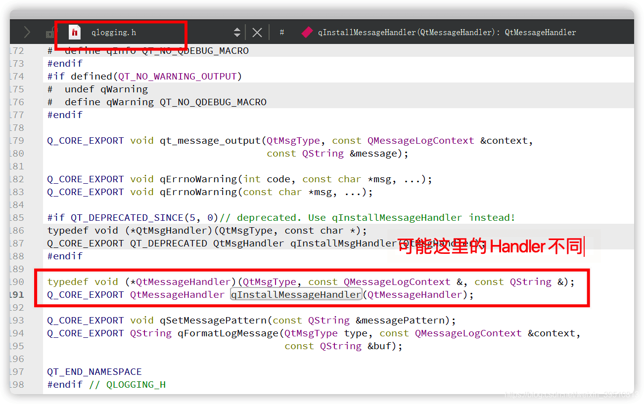
Task: Click qSetMessagePattern function name
Action: click(x=213, y=321)
